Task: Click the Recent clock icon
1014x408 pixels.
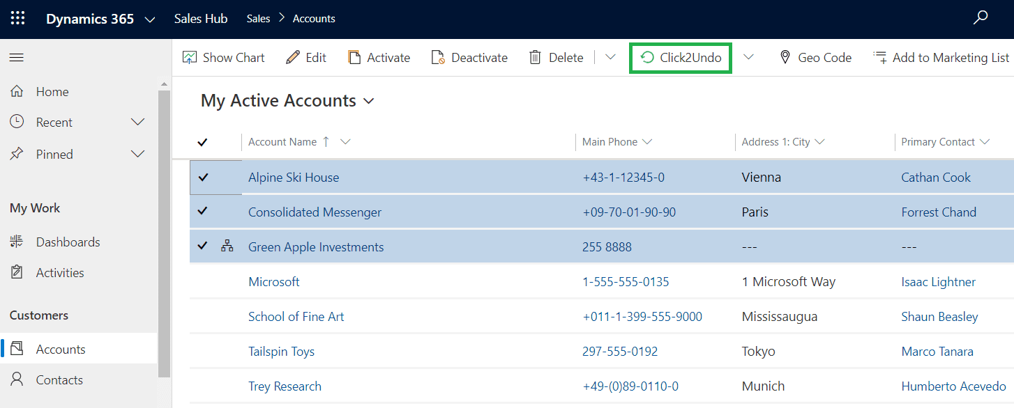Action: pyautogui.click(x=17, y=122)
